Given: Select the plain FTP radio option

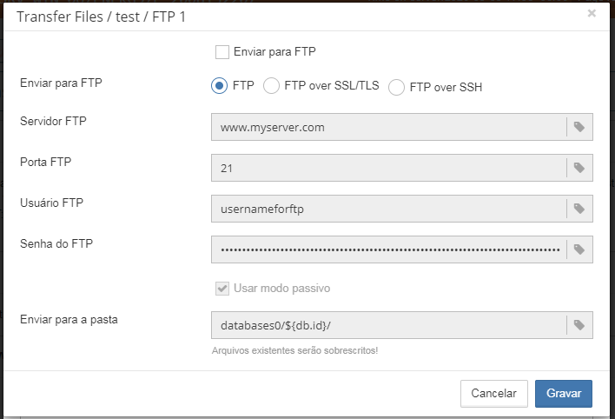Looking at the screenshot, I should point(219,86).
